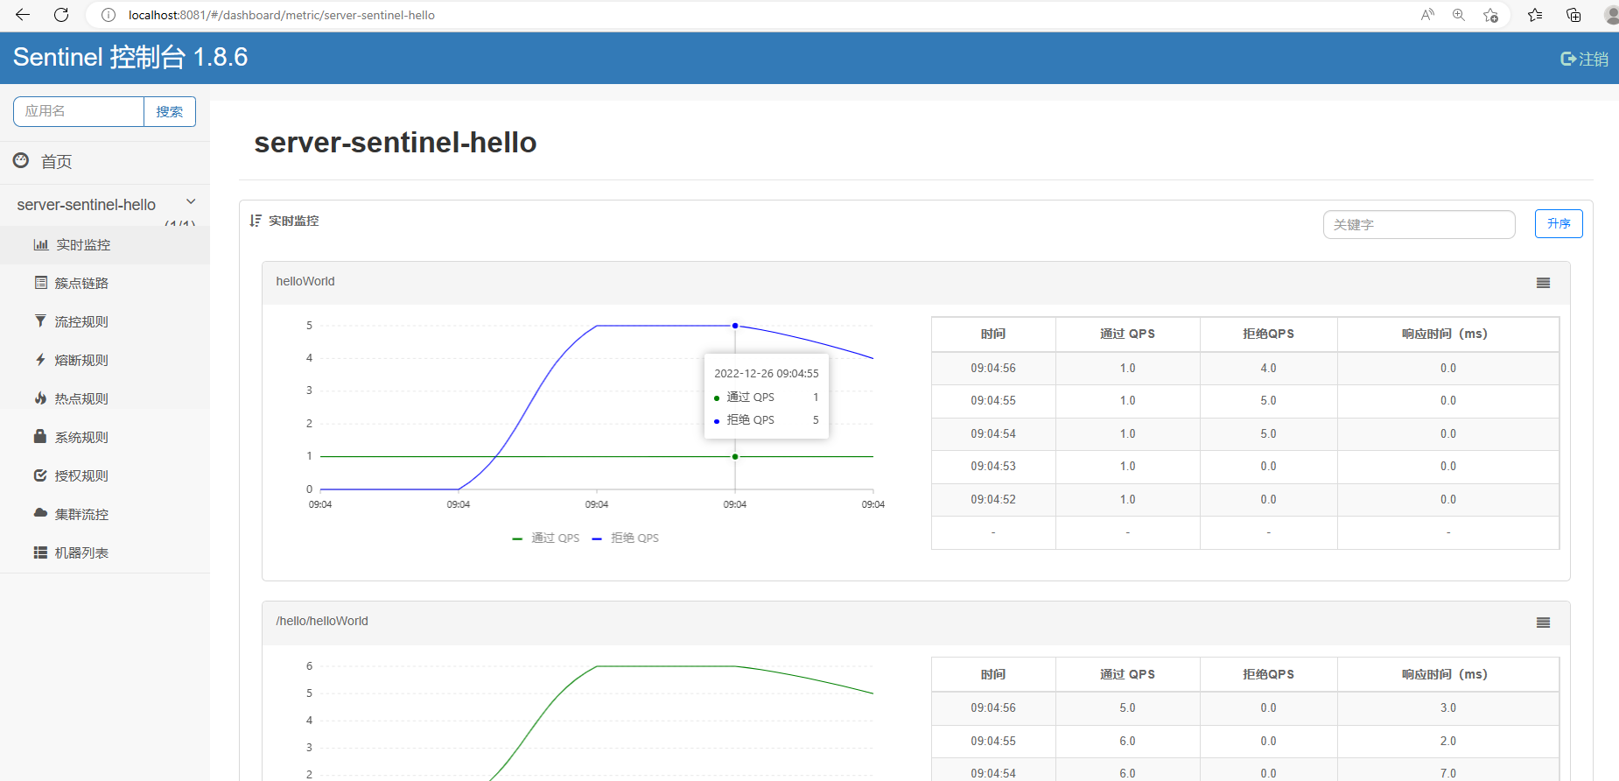
Task: Click the blue 拒绝 QPS data point
Action: [x=735, y=326]
